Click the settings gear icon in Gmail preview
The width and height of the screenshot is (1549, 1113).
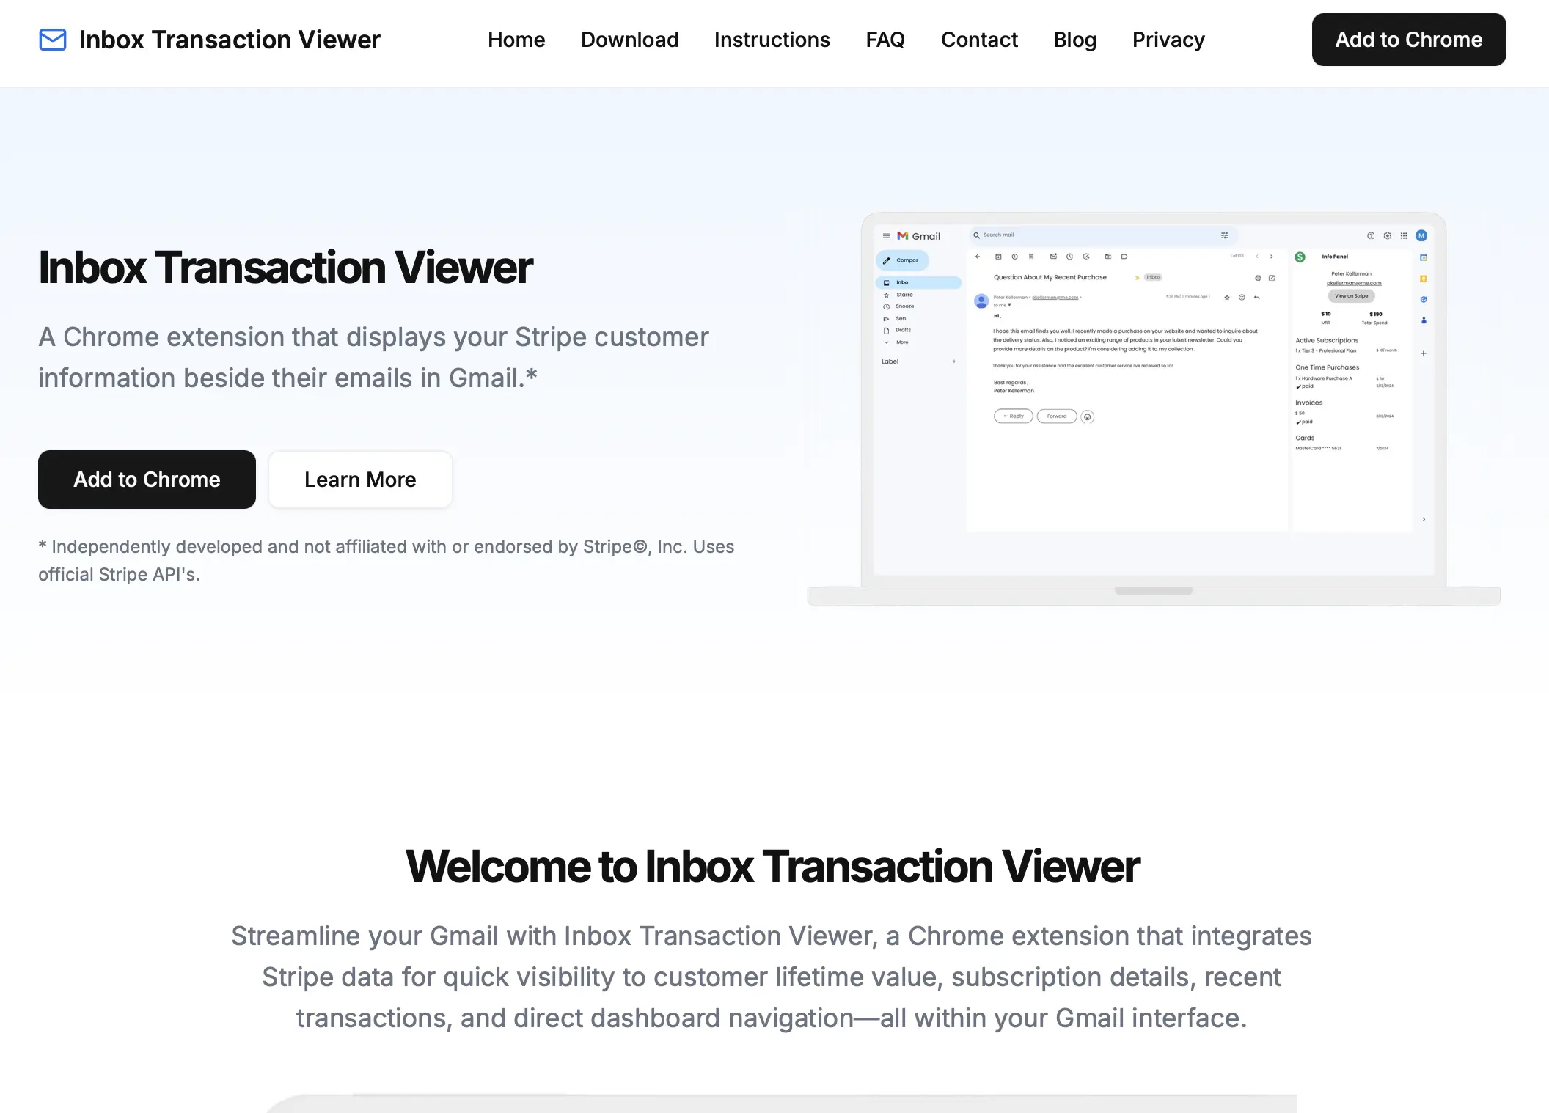pos(1387,235)
